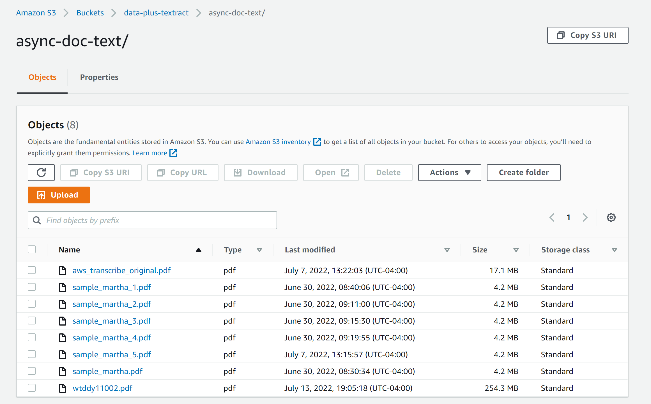The width and height of the screenshot is (651, 404).
Task: Open the Actions dropdown menu
Action: (x=450, y=173)
